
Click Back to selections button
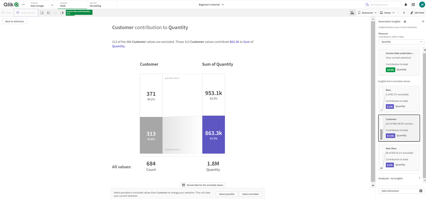(15, 22)
